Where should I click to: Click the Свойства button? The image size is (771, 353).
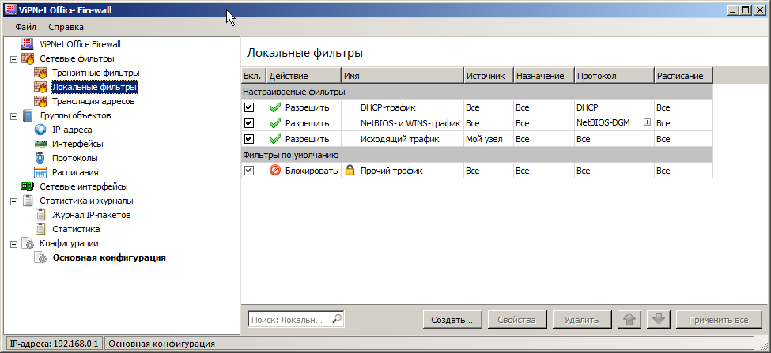coord(517,320)
